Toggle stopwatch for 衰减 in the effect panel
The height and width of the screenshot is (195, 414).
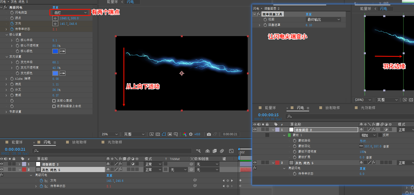[12, 95]
